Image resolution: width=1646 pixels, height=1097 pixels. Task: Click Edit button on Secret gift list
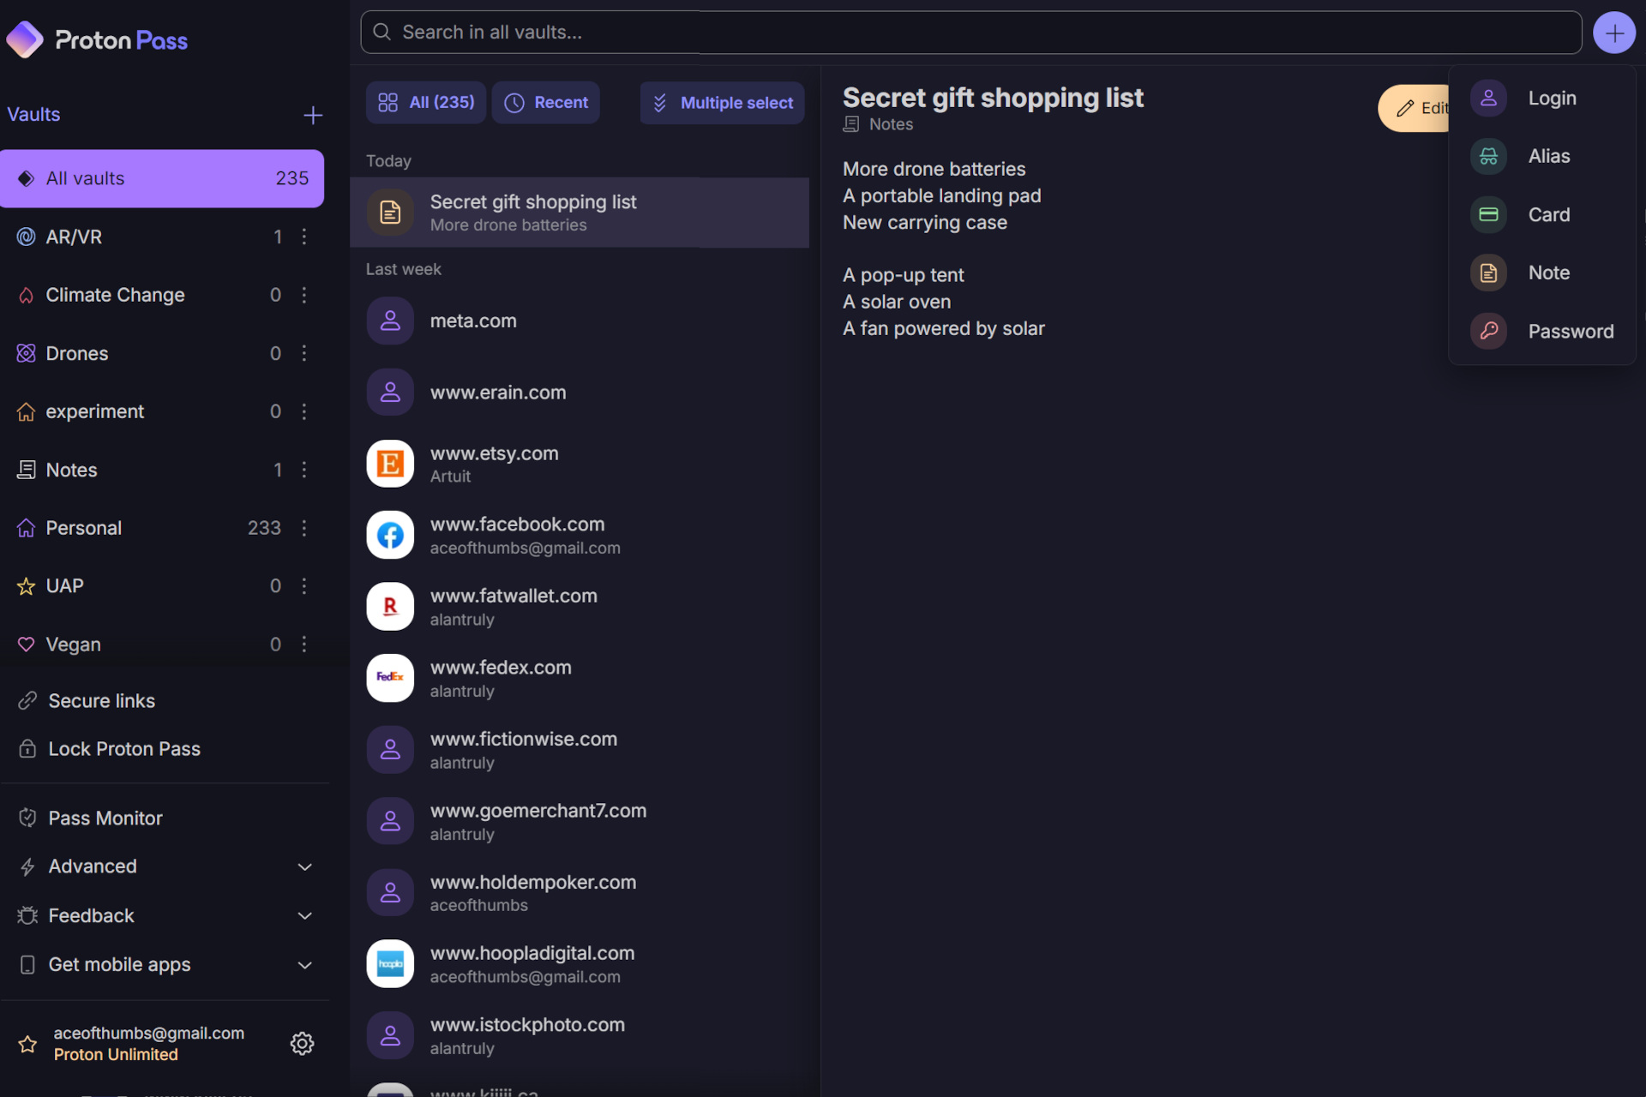pyautogui.click(x=1421, y=106)
